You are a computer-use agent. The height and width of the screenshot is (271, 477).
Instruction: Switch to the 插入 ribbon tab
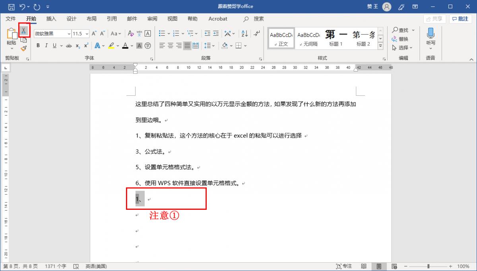tap(51, 19)
